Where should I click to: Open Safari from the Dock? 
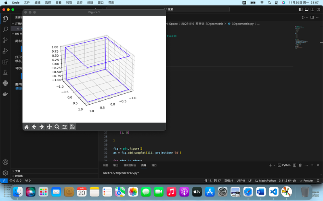(x=248, y=192)
